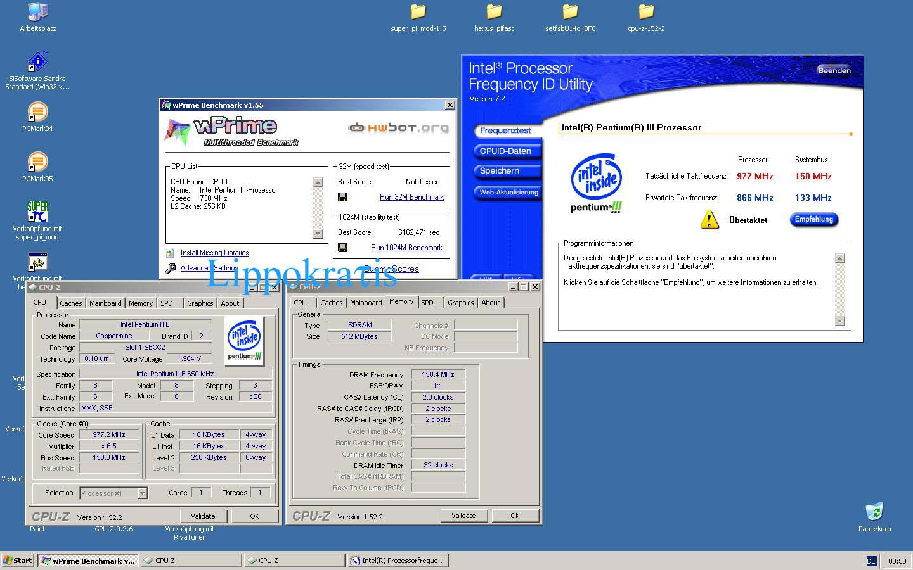Viewport: 913px width, 570px height.
Task: Select Speichern in Intel utility sidebar
Action: click(505, 171)
